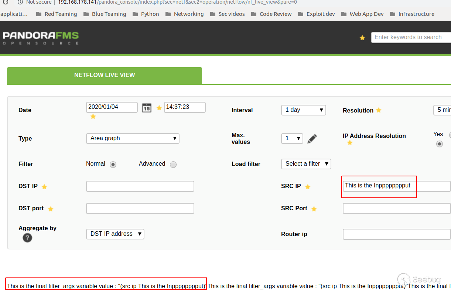Click the Interval label text
Image resolution: width=451 pixels, height=290 pixels.
click(x=242, y=110)
